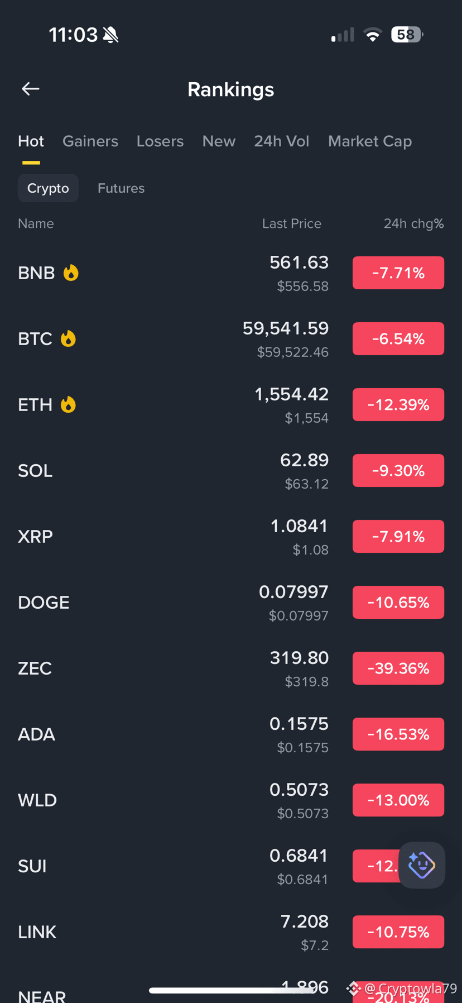Tap DOGE's -10.65% change button
The width and height of the screenshot is (462, 1003).
click(398, 602)
